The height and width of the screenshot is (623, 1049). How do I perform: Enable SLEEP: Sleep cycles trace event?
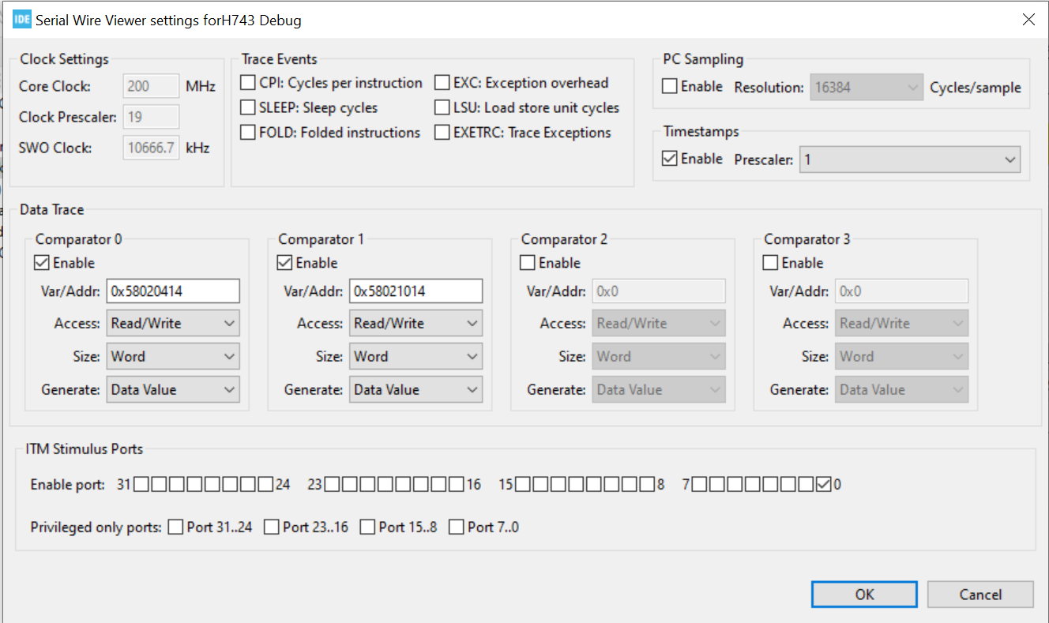click(x=249, y=107)
